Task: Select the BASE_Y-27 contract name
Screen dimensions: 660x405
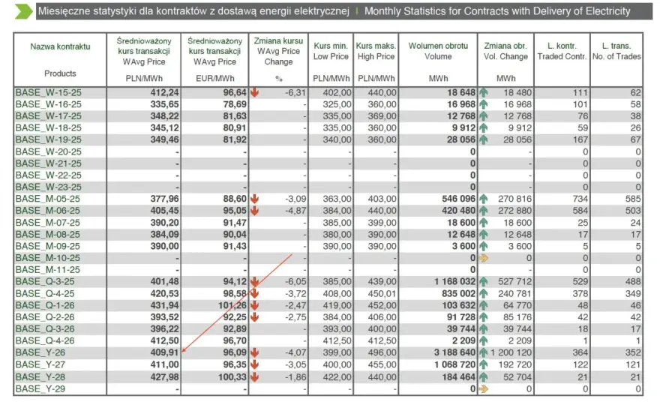Action: [40, 364]
